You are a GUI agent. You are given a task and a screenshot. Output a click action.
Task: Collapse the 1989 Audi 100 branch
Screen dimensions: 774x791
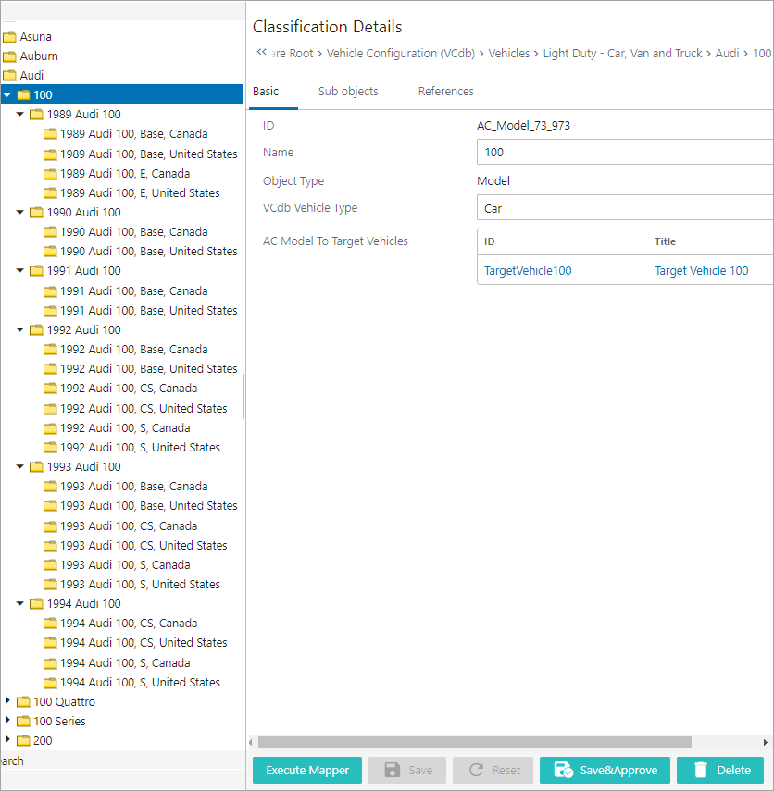pyautogui.click(x=20, y=115)
